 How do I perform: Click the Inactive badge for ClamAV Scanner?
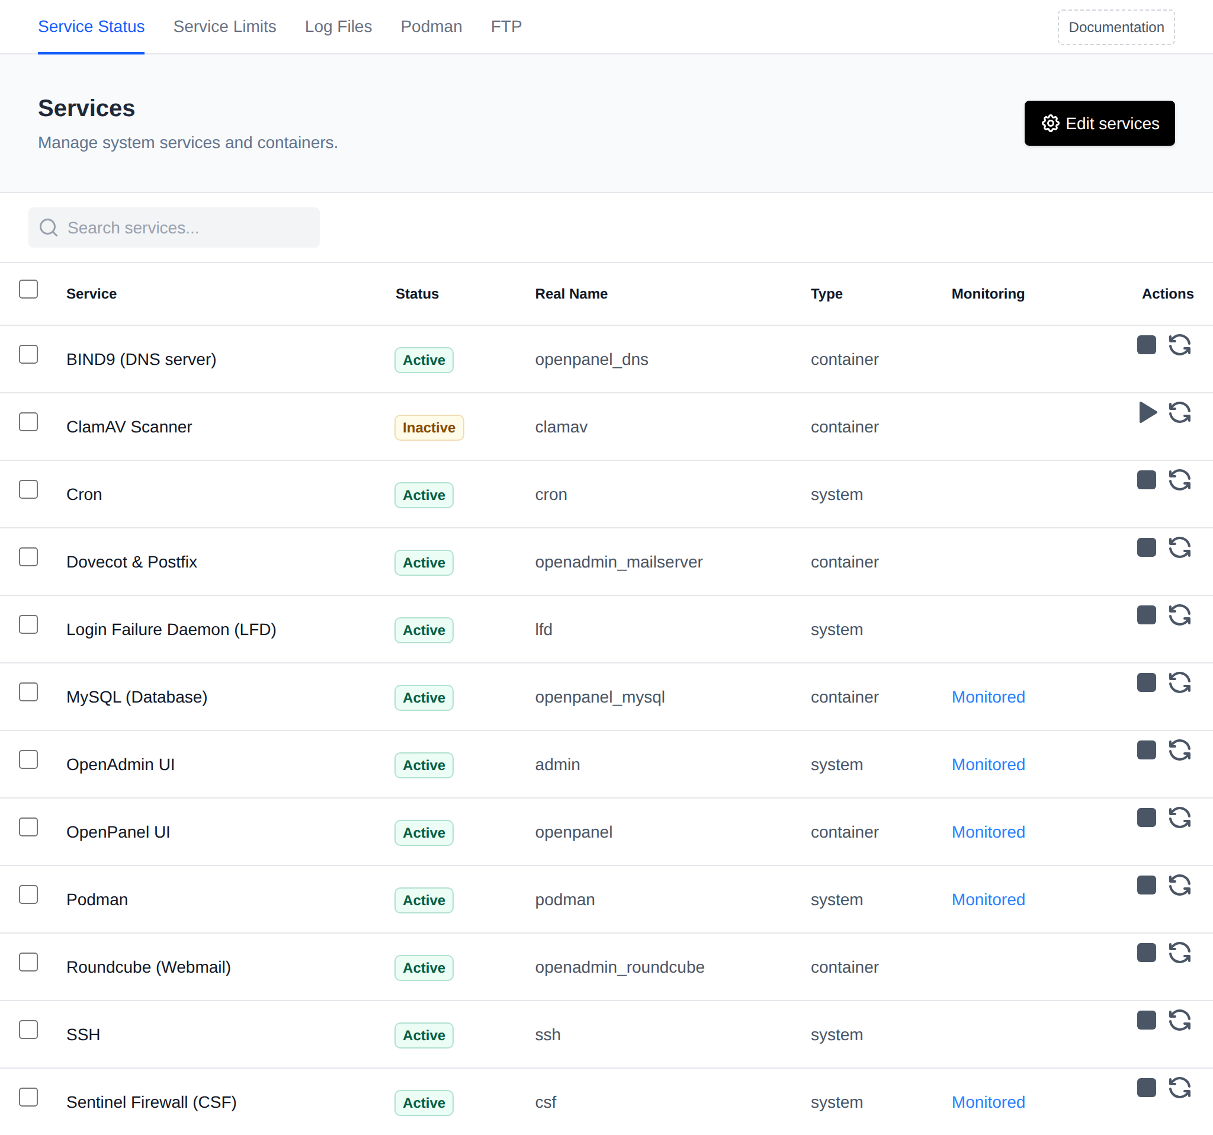pyautogui.click(x=429, y=428)
